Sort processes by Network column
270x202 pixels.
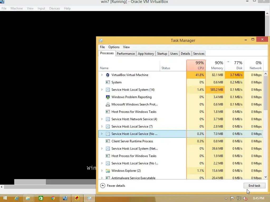pos(254,65)
